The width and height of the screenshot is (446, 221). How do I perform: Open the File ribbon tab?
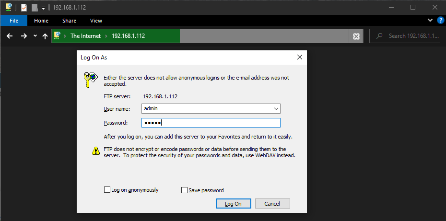[13, 21]
